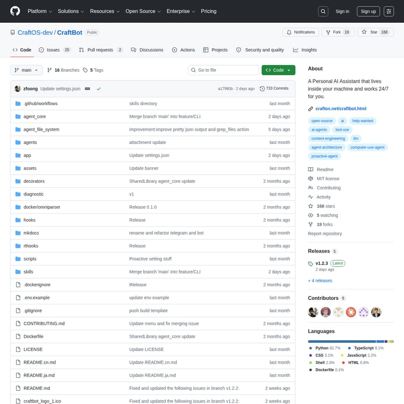Open the 733 Commits history
This screenshot has height=404, width=404.
click(274, 88)
